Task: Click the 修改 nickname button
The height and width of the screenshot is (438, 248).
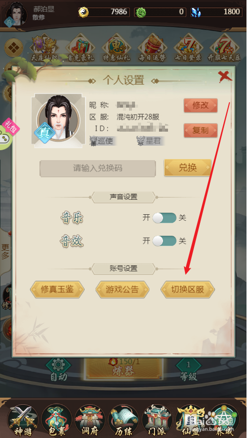Action: click(x=200, y=105)
